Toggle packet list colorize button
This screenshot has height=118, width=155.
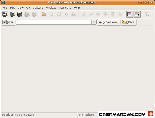pos(130,14)
